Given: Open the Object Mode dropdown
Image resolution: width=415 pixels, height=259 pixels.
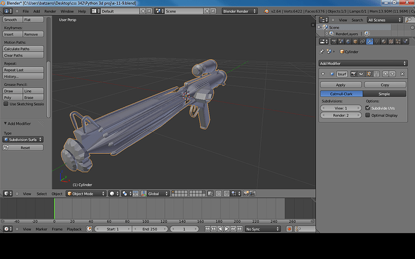Looking at the screenshot, I should pos(86,193).
